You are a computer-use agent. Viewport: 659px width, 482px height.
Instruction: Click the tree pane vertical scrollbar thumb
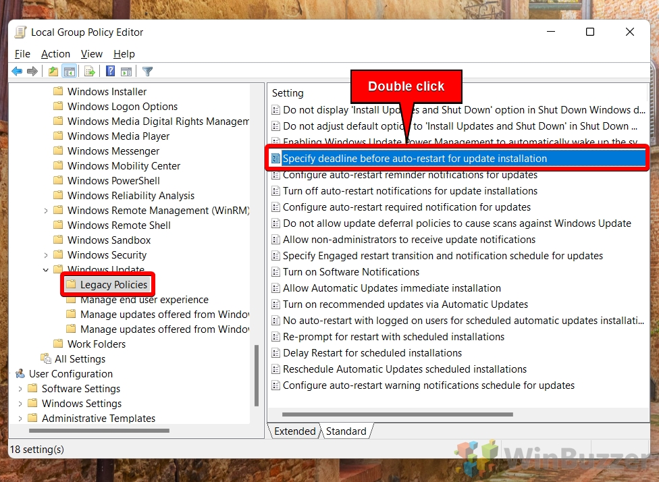257,376
